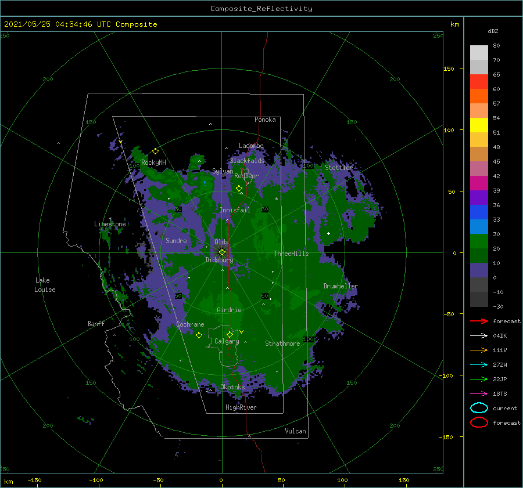
Task: Pick the magenta legend color swatch
Action: 479,183
